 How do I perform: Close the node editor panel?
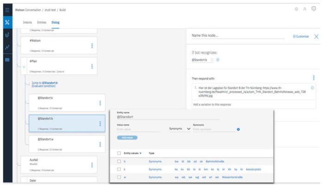pyautogui.click(x=316, y=36)
